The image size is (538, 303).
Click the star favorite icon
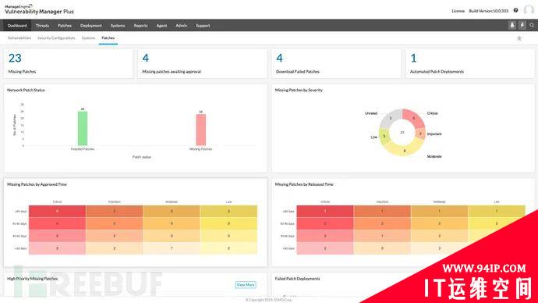(x=519, y=38)
